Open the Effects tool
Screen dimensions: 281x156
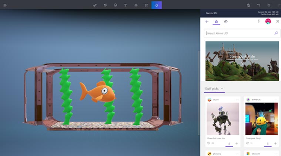point(136,5)
